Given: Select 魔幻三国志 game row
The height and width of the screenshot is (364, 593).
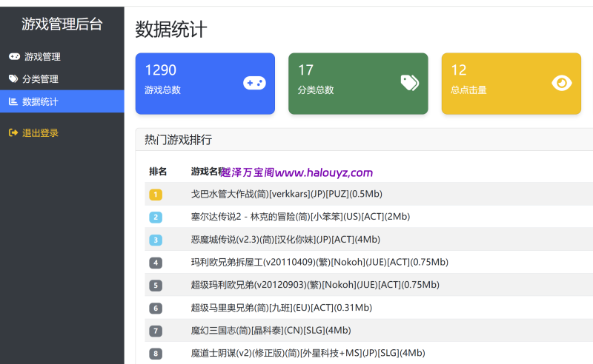Looking at the screenshot, I should (368, 331).
